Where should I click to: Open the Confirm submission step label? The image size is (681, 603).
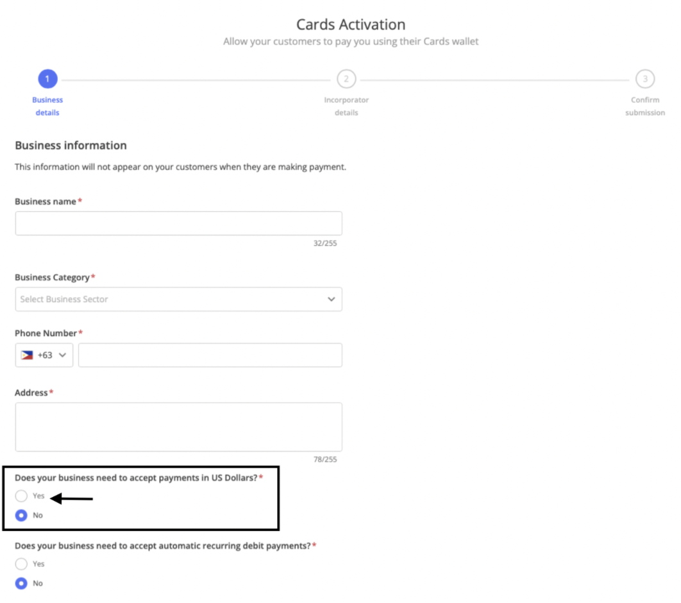(644, 106)
